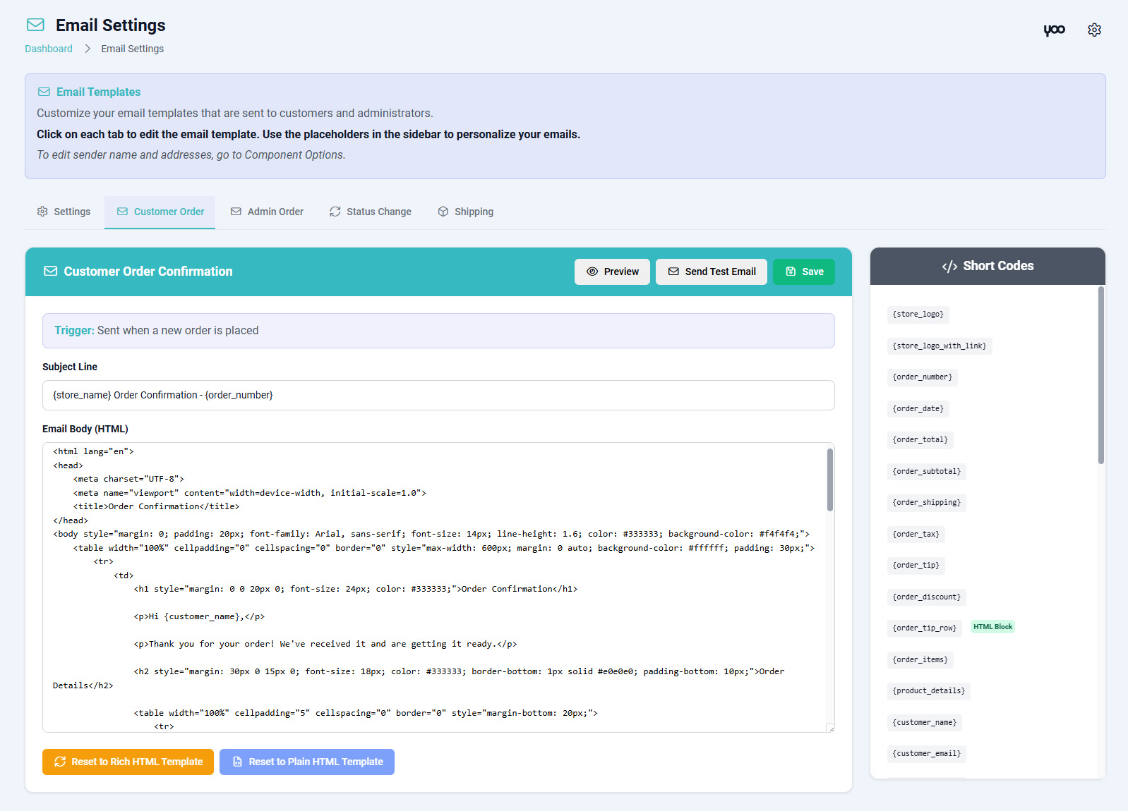Select the Status Change tab

[371, 212]
